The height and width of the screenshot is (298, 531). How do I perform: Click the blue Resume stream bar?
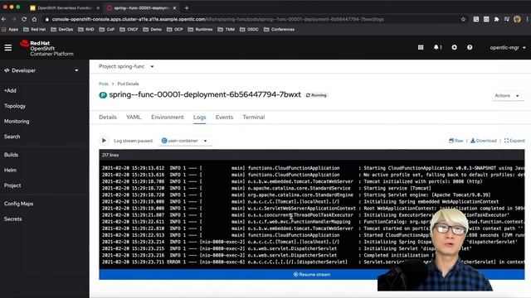tap(312, 274)
